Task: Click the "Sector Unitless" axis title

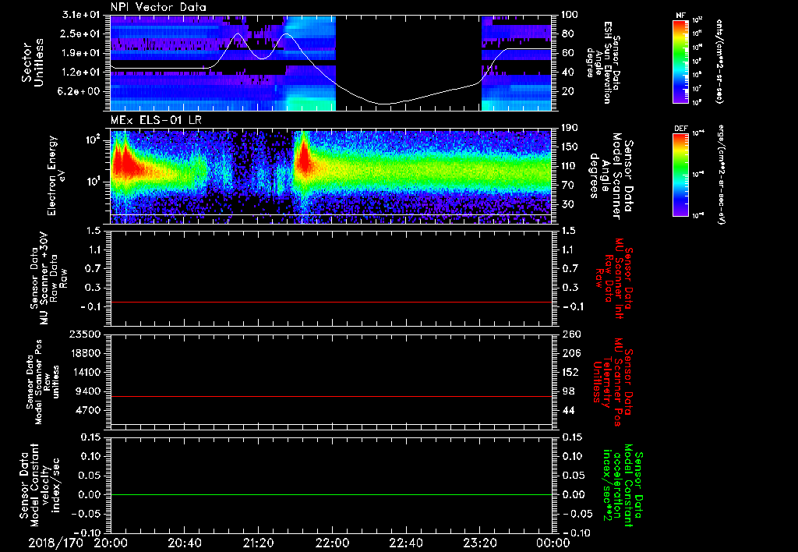Action: point(33,62)
